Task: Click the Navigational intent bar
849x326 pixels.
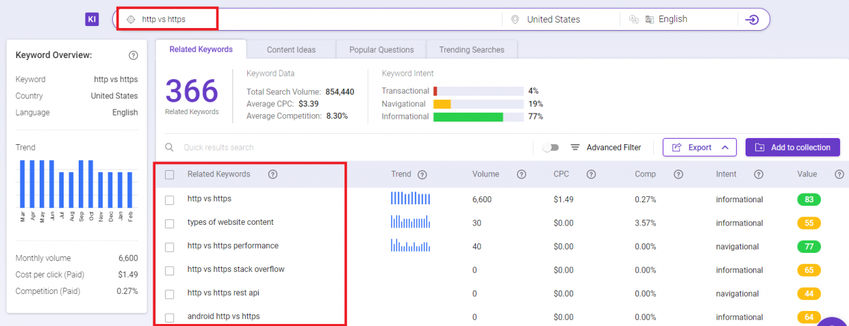Action: coord(478,104)
